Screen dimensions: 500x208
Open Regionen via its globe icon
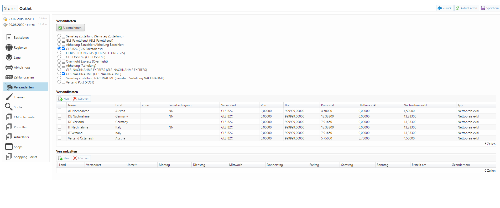click(9, 47)
